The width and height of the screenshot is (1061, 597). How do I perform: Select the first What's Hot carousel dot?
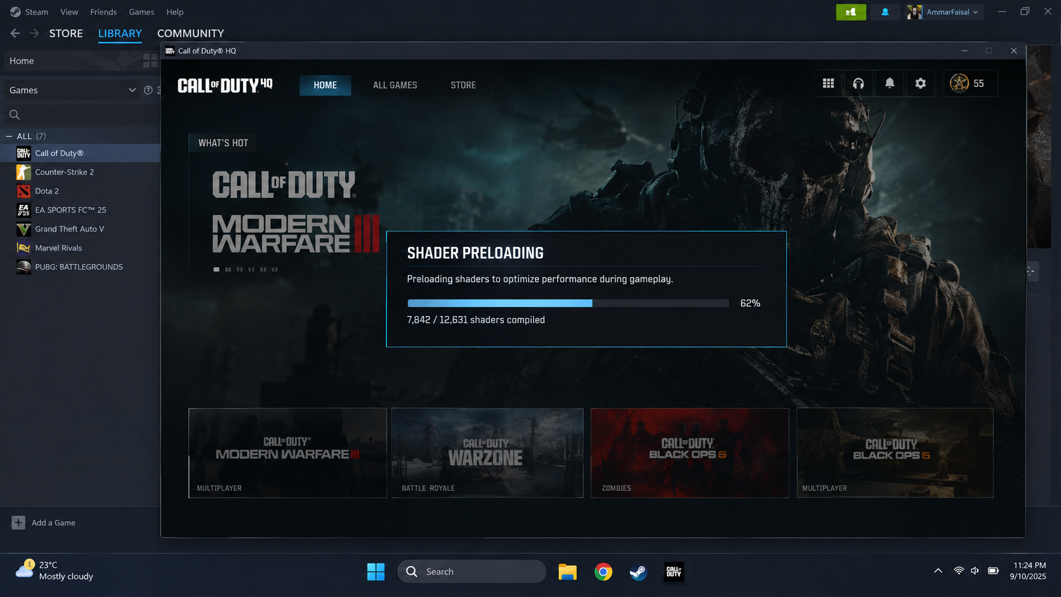pos(216,270)
